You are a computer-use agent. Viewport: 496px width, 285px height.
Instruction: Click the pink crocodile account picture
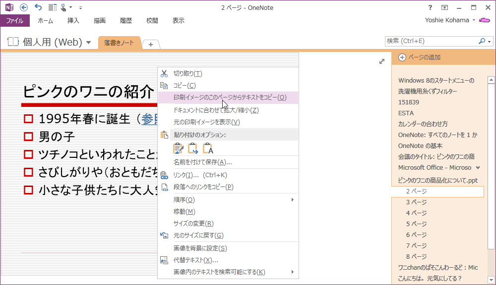(484, 20)
